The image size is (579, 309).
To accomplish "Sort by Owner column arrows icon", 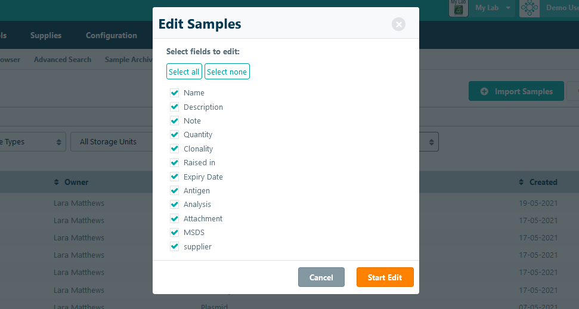I will (x=56, y=182).
